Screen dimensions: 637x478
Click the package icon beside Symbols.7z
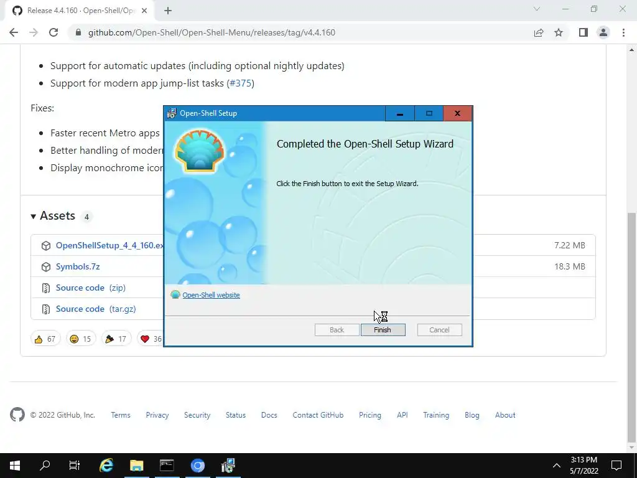pos(46,266)
